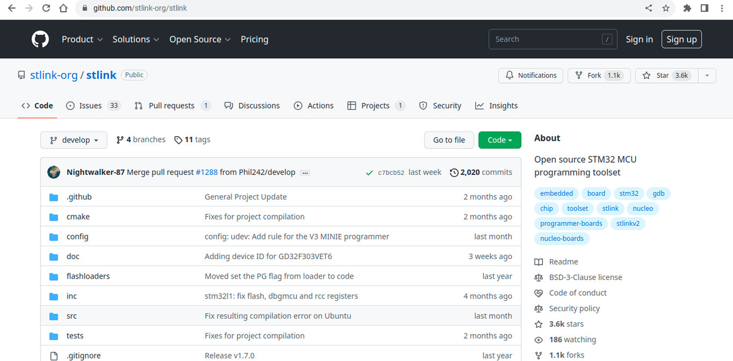The image size is (733, 361).
Task: Open the browser extensions puzzle icon
Action: coord(687,9)
